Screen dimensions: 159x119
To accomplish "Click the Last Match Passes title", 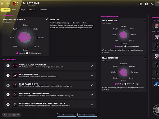I will pyautogui.click(x=29, y=74).
